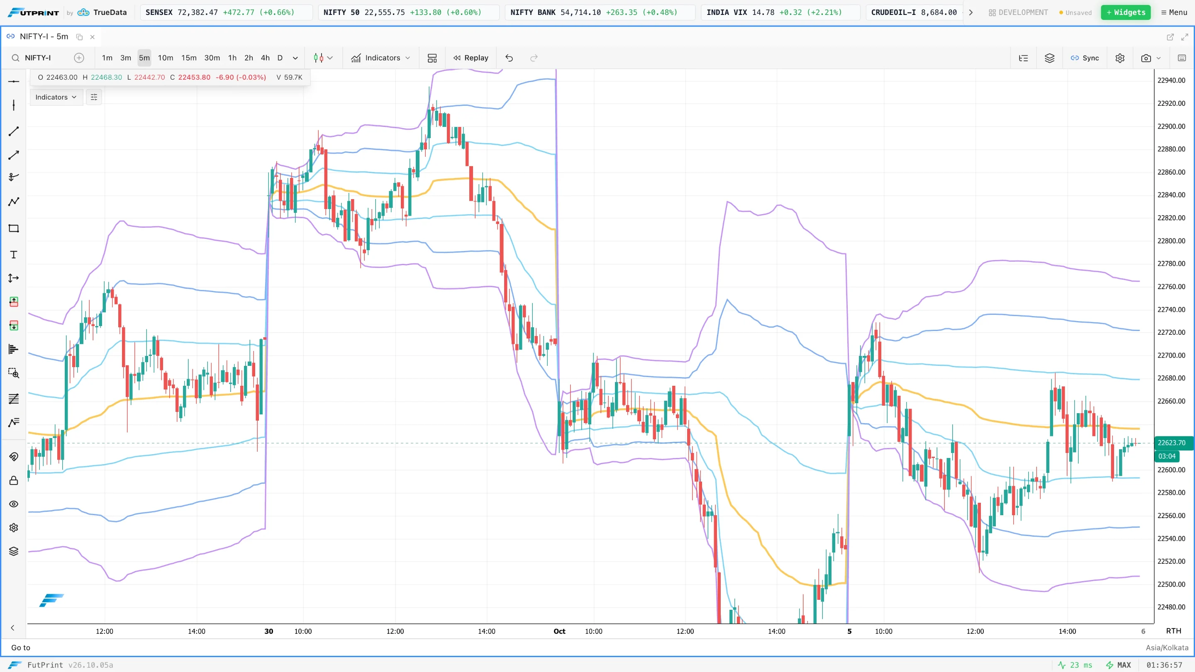Viewport: 1195px width, 672px height.
Task: Select the arrow line tool
Action: point(13,156)
